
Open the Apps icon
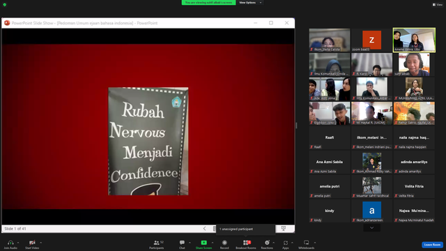[286, 243]
